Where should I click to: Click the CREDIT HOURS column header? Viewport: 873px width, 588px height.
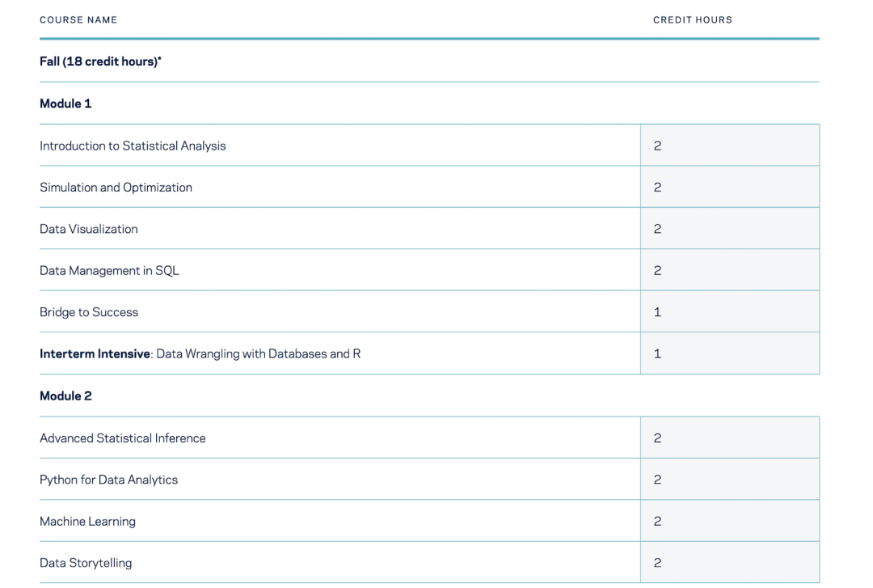tap(692, 20)
